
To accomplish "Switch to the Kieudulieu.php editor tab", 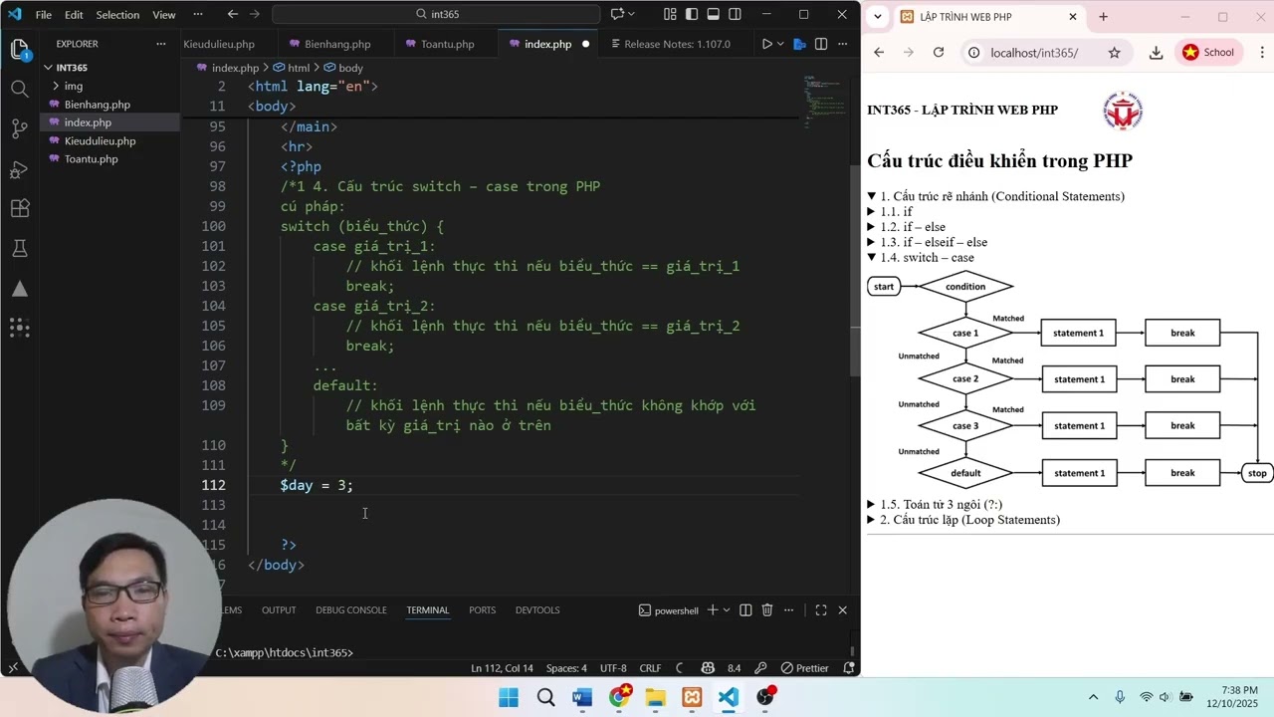I will (219, 44).
